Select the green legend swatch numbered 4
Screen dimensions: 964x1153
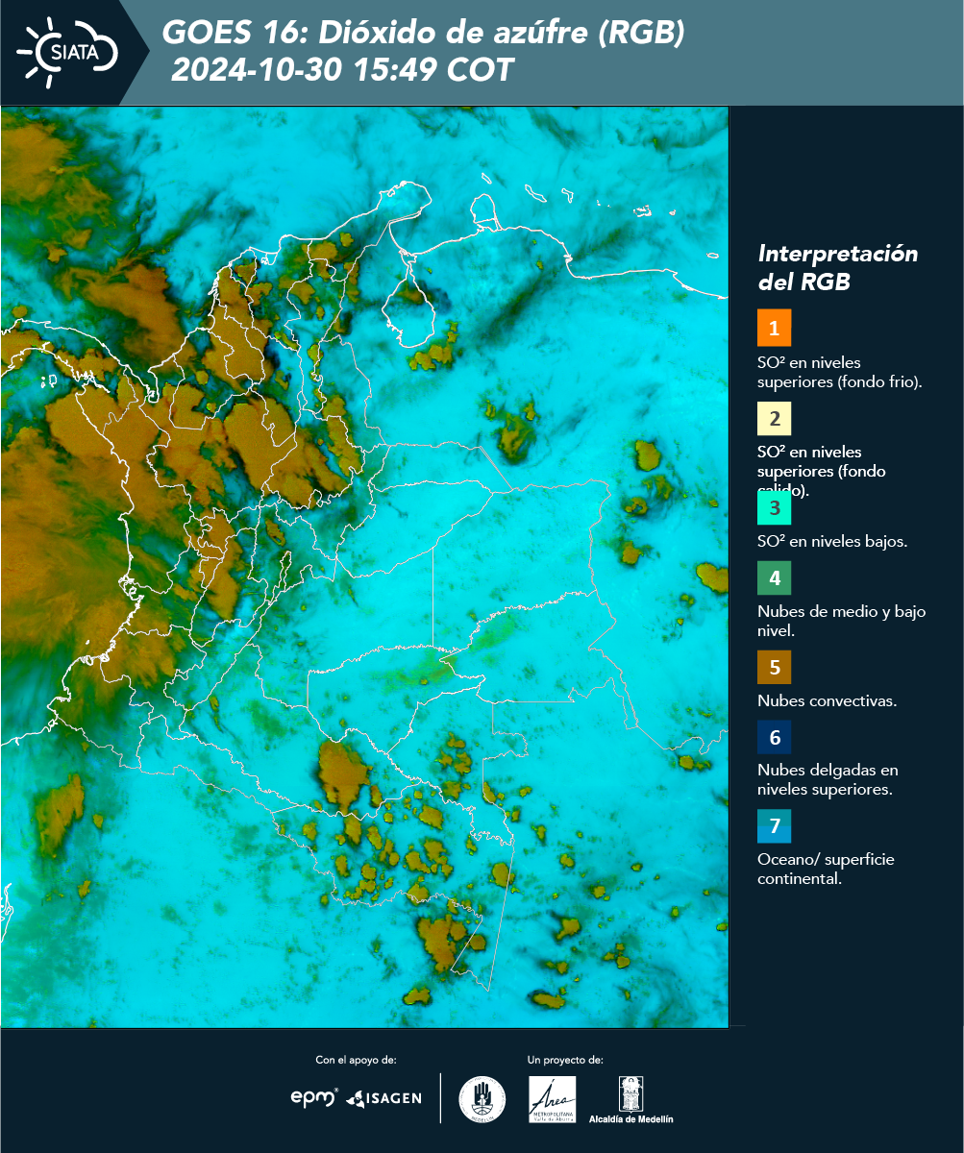point(774,578)
